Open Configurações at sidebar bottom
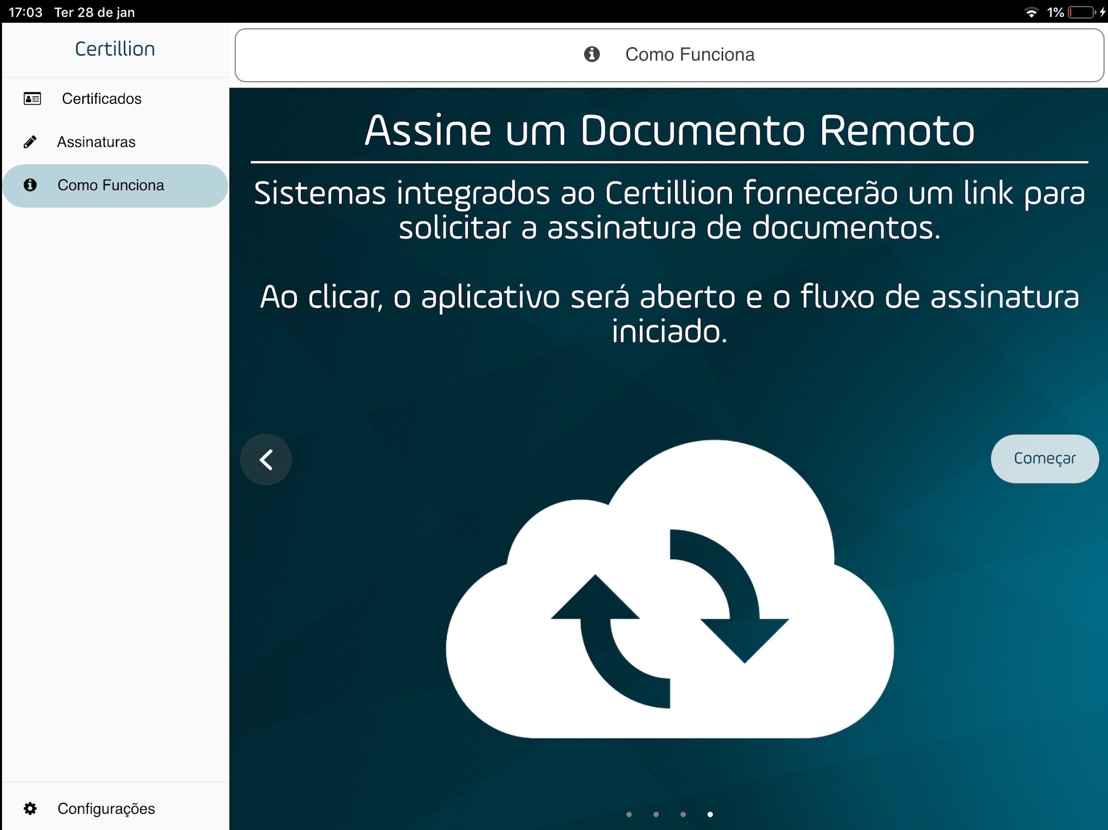The width and height of the screenshot is (1108, 830). tap(115, 809)
